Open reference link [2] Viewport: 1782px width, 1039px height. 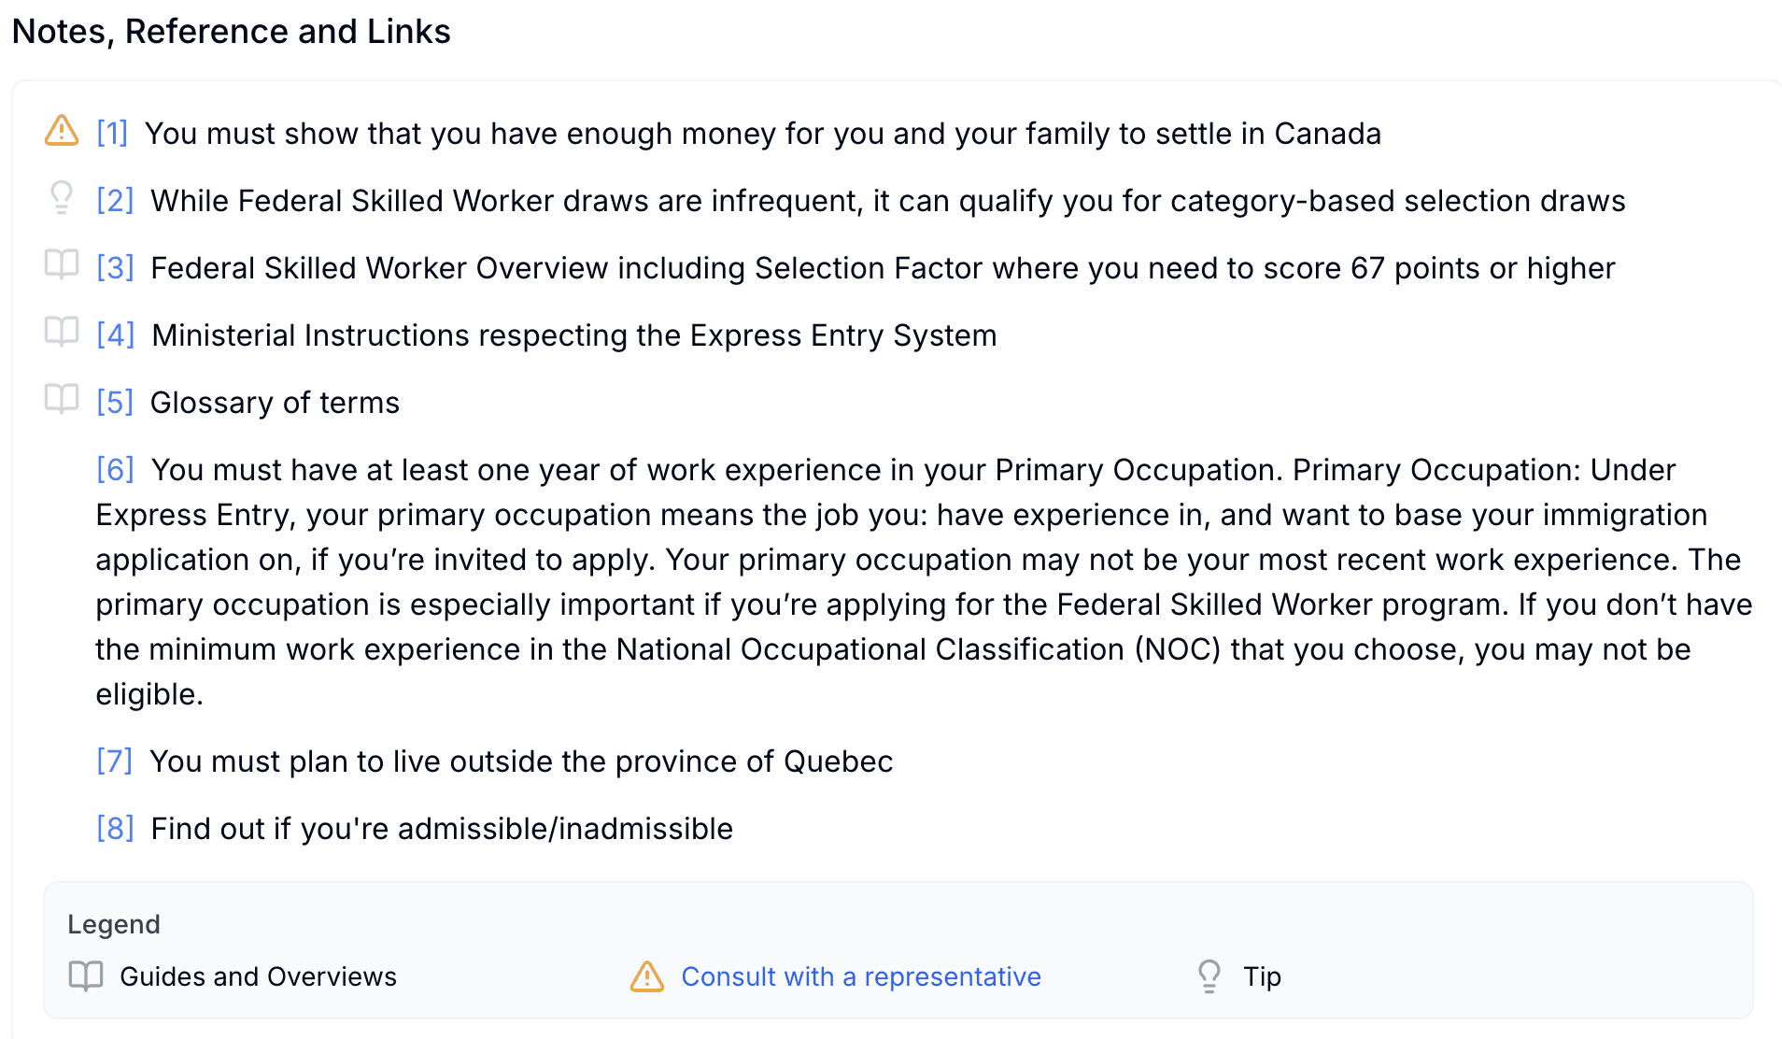point(115,201)
